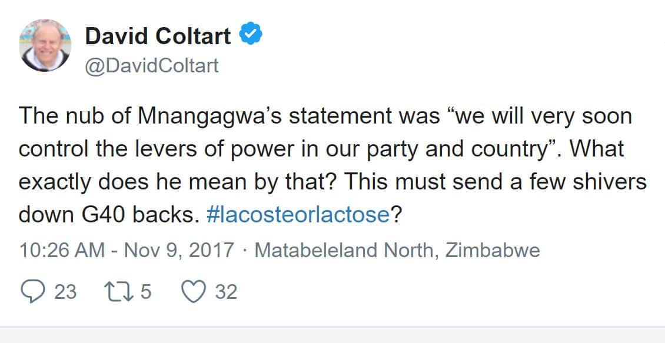
Task: Click the like count 32
Action: [x=226, y=292]
